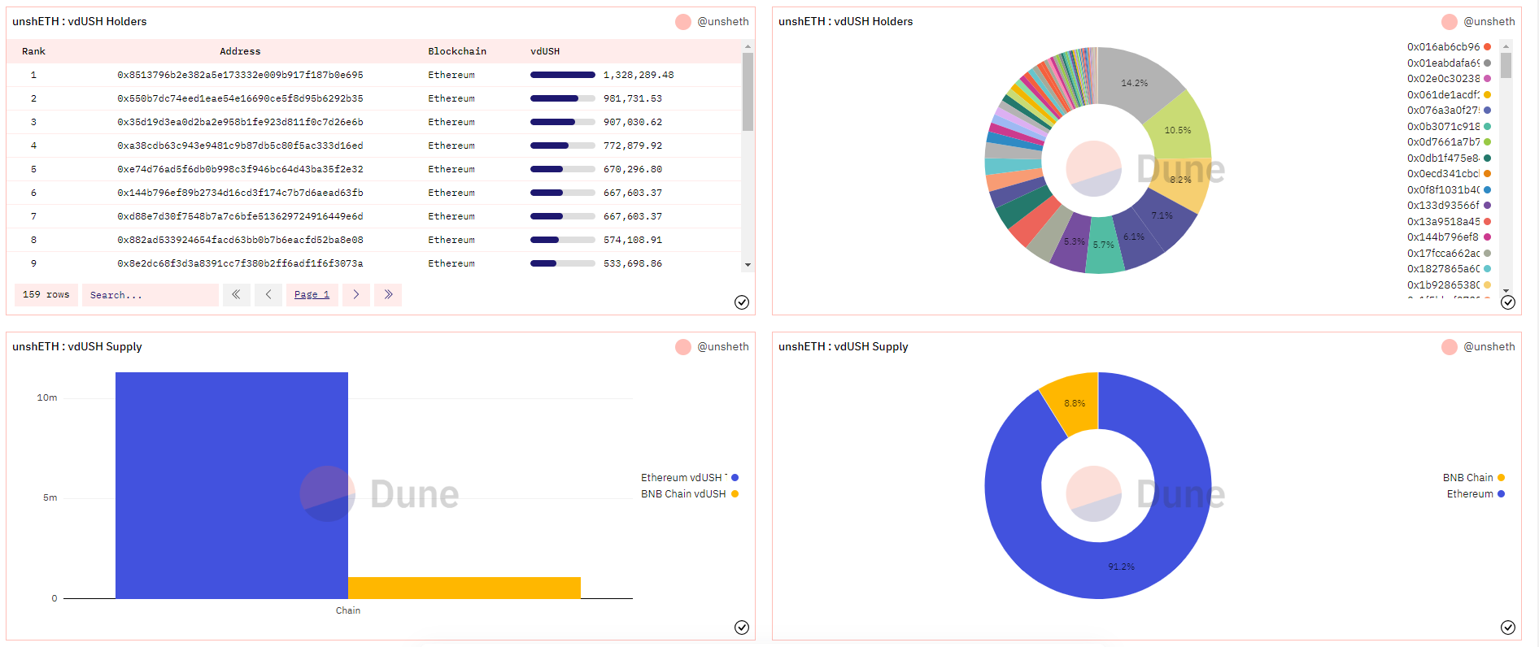Viewport: 1539px width, 647px height.
Task: Toggle the 0x0ecd341cbc series in the pie legend
Action: (1449, 174)
